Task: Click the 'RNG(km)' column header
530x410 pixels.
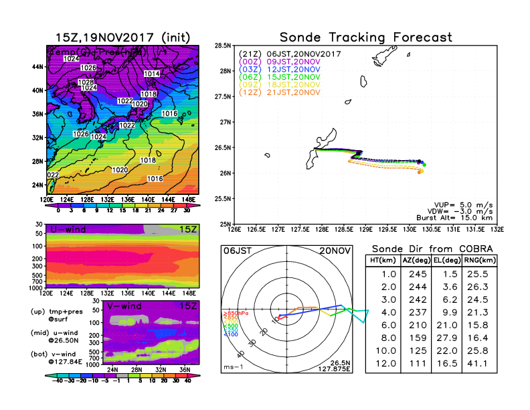Action: coord(480,261)
